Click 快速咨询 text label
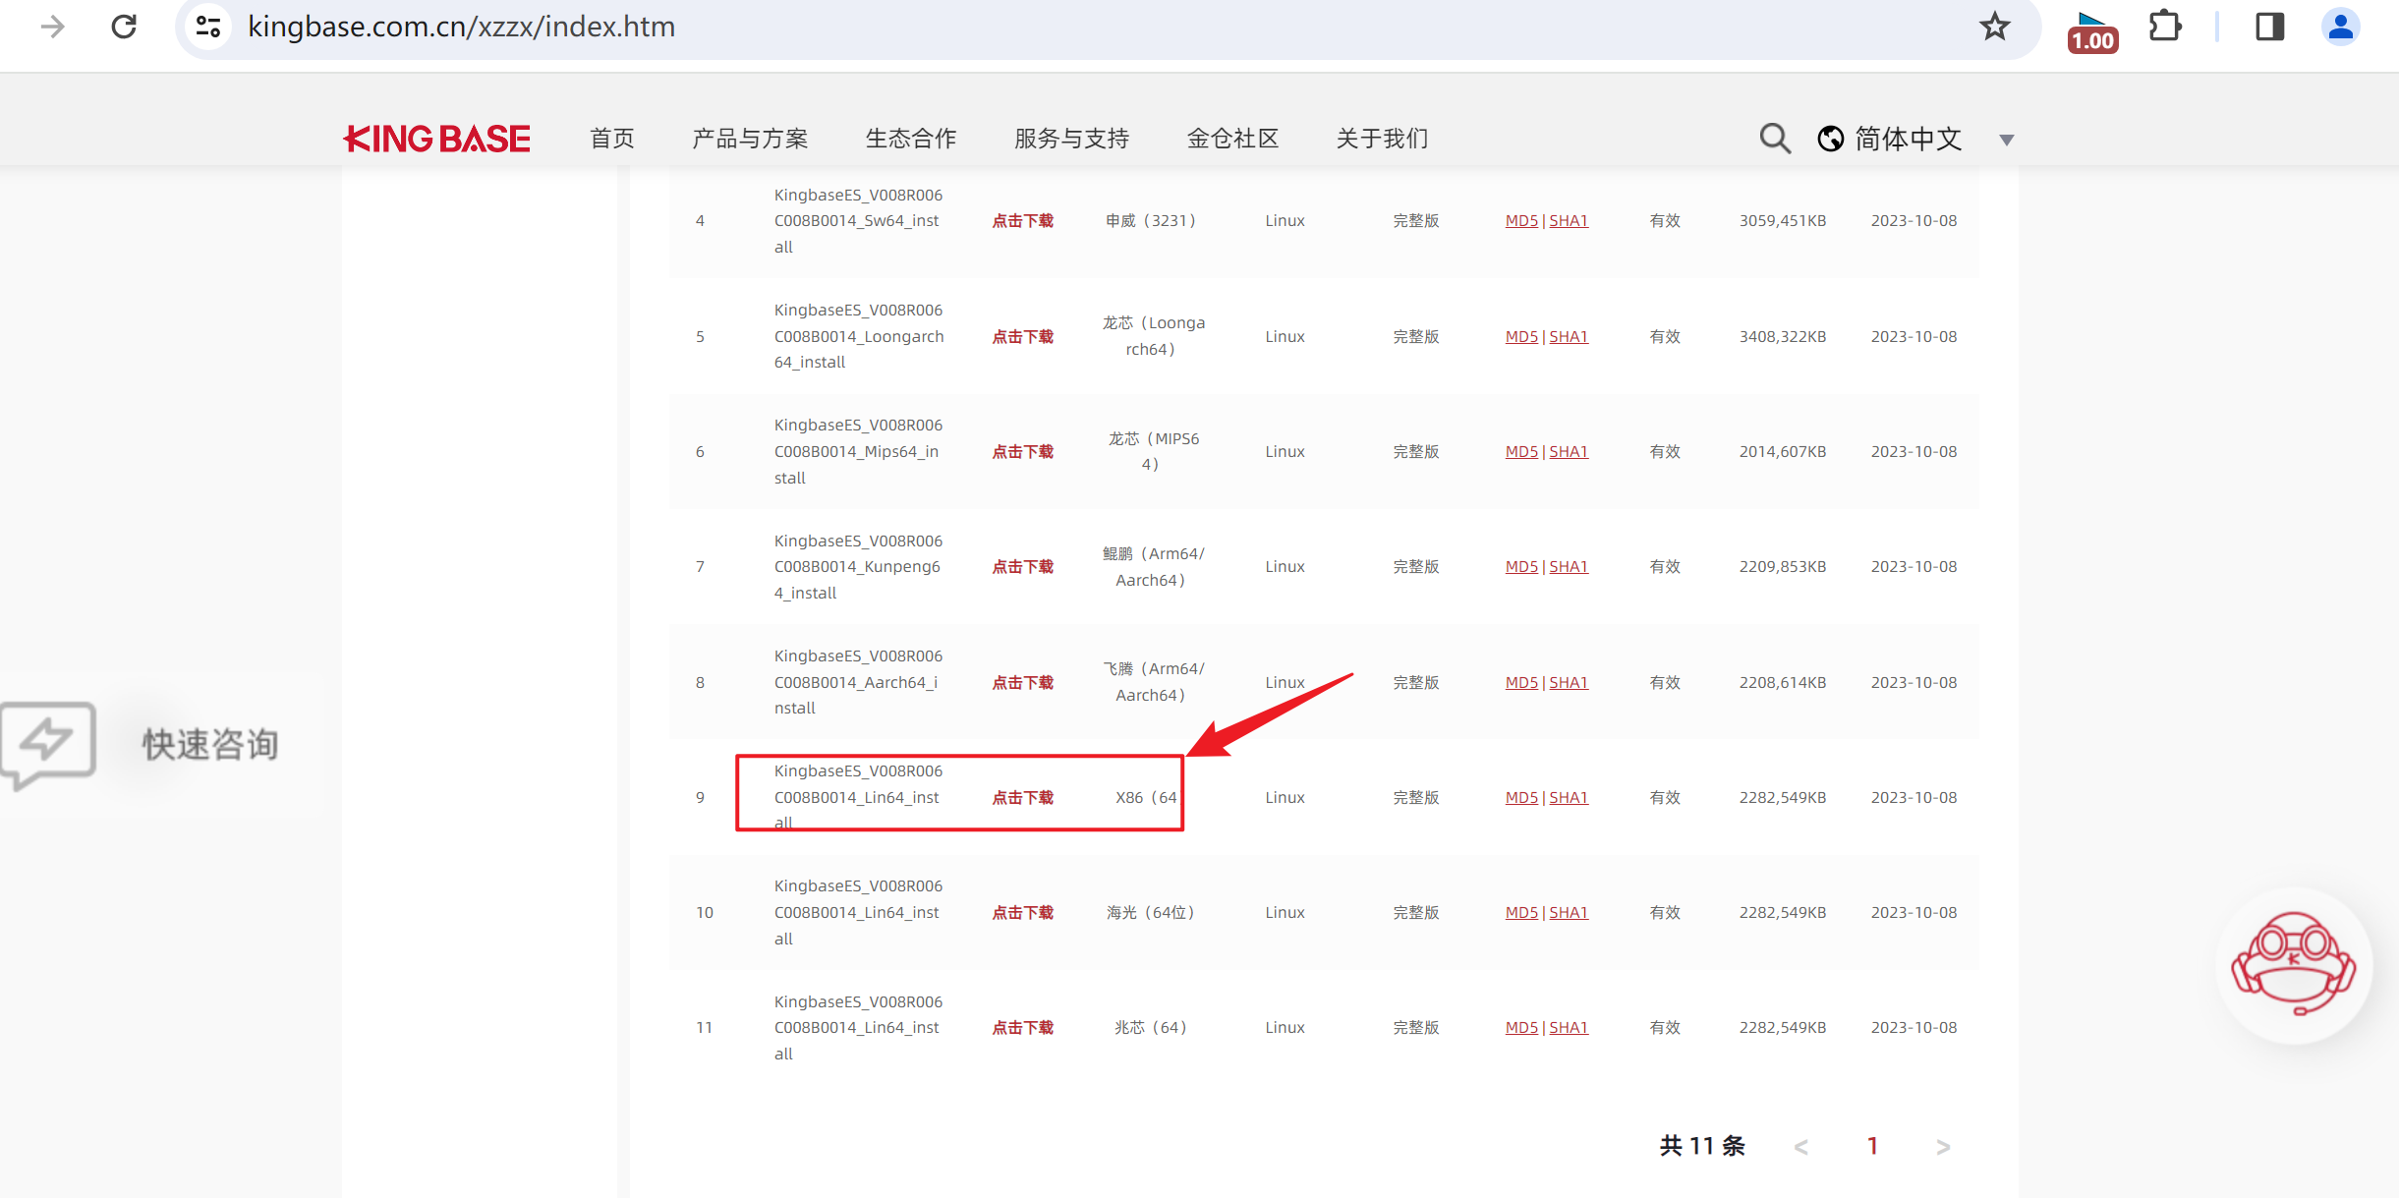The height and width of the screenshot is (1198, 2399). click(x=210, y=745)
